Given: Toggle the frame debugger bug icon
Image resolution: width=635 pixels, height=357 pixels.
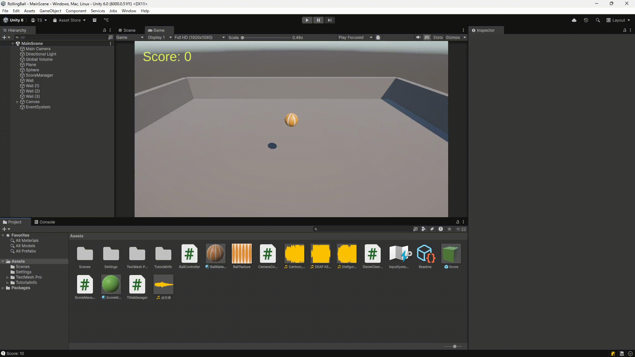Looking at the screenshot, I should [378, 37].
